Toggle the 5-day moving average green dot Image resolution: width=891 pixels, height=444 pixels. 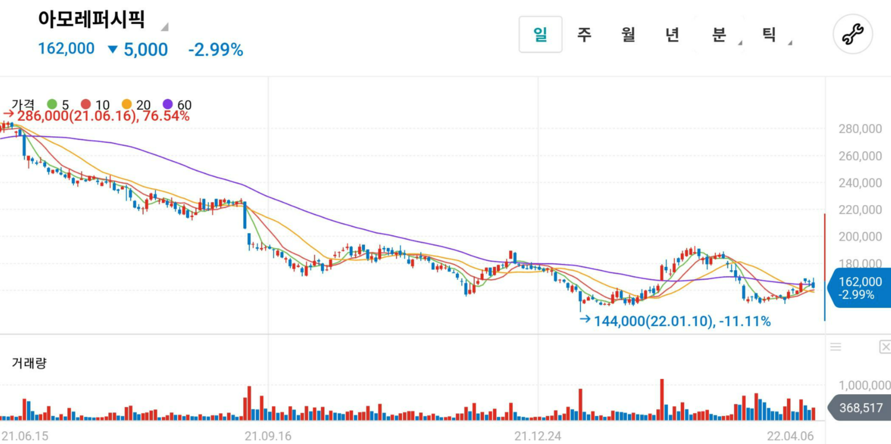[x=52, y=104]
